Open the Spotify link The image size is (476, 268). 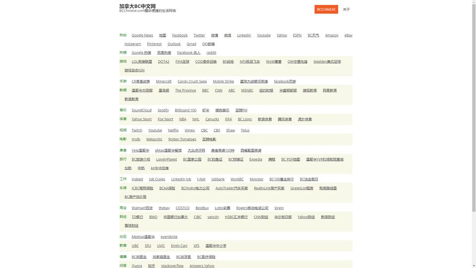(x=163, y=110)
